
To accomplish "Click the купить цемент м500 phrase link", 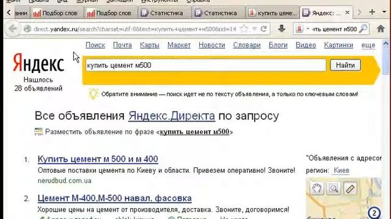I will point(194,132).
